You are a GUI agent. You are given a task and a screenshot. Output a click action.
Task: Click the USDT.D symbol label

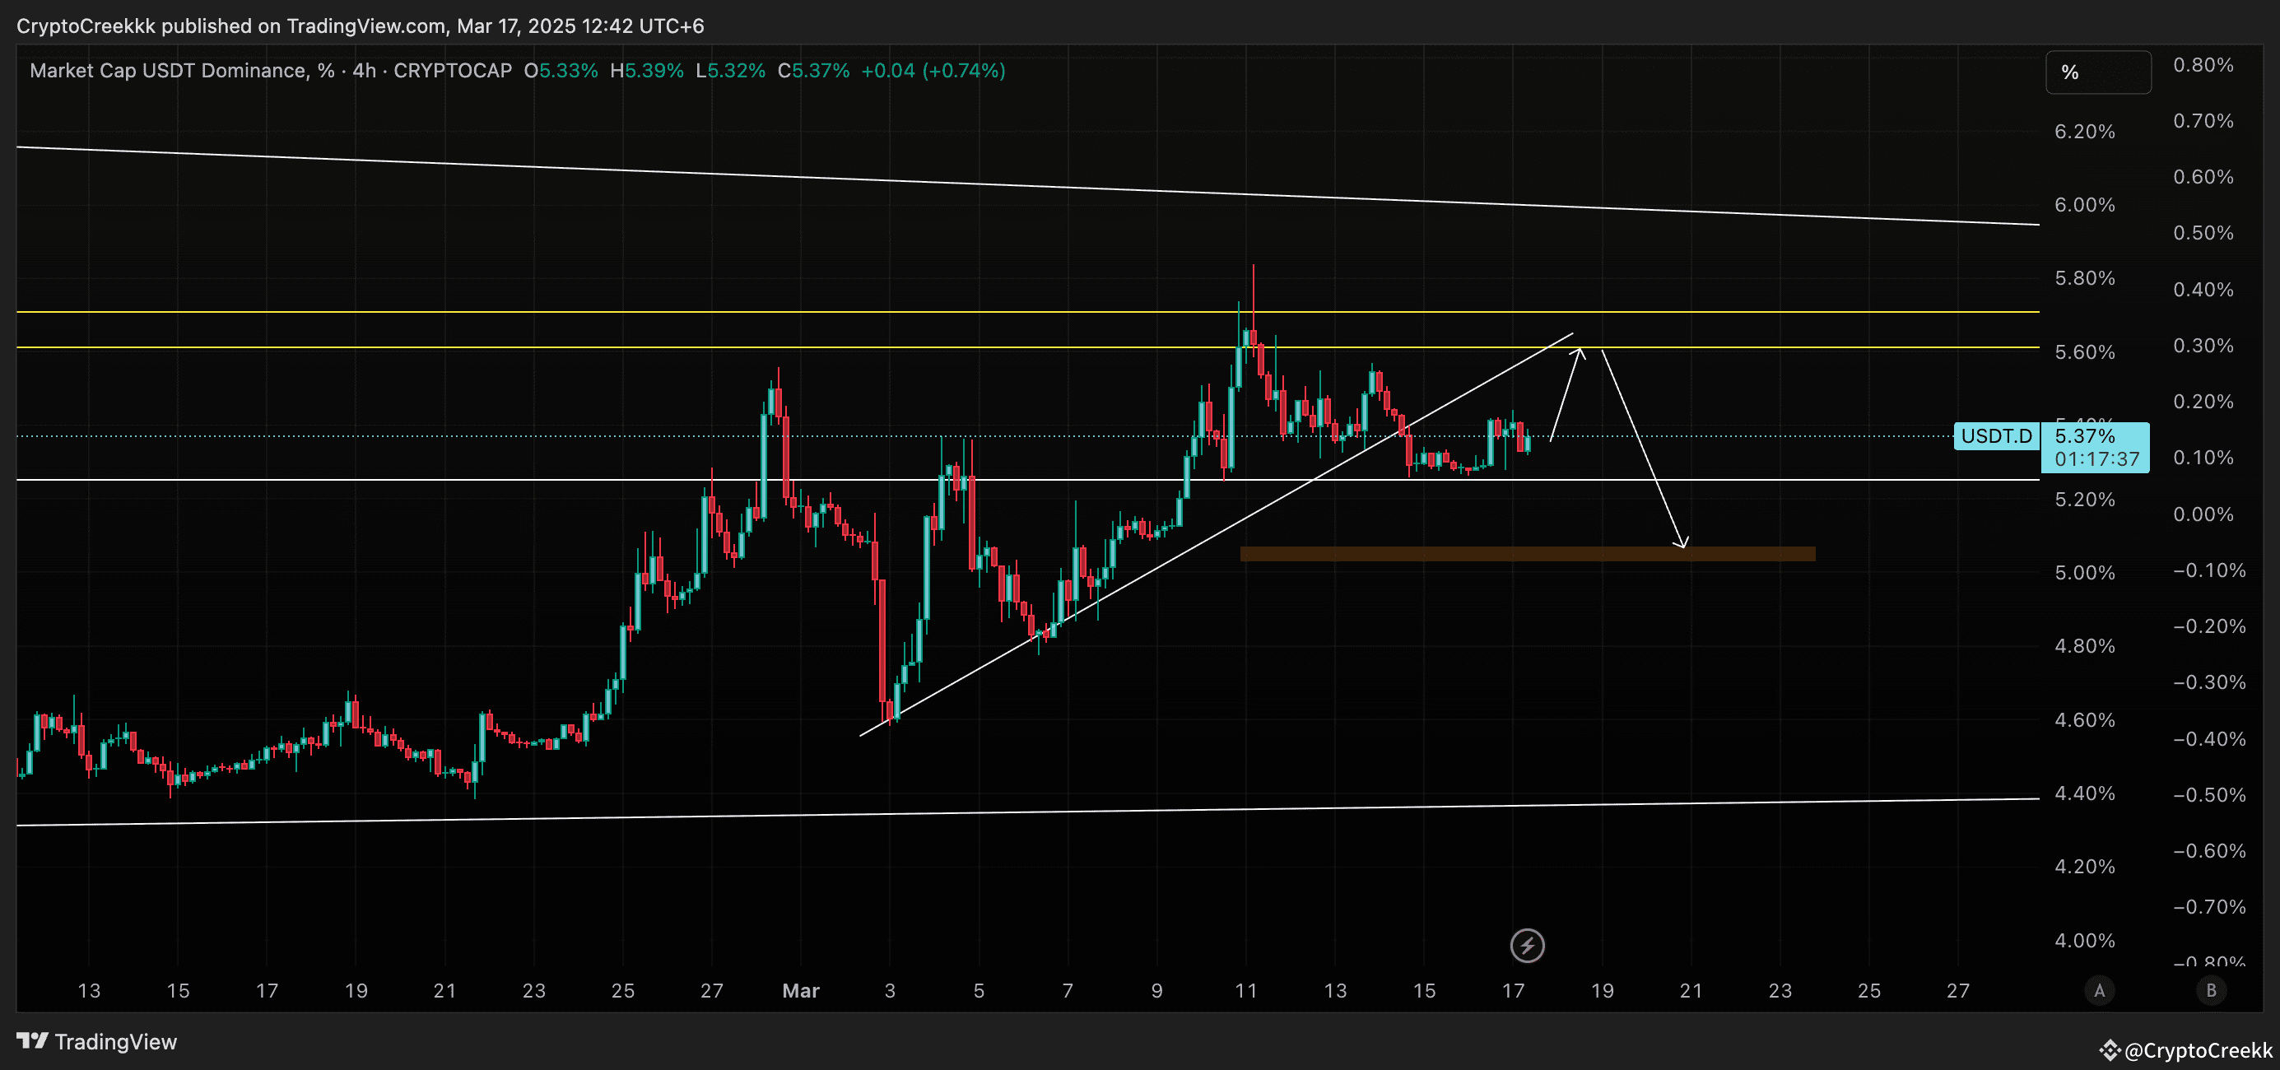pyautogui.click(x=1996, y=435)
